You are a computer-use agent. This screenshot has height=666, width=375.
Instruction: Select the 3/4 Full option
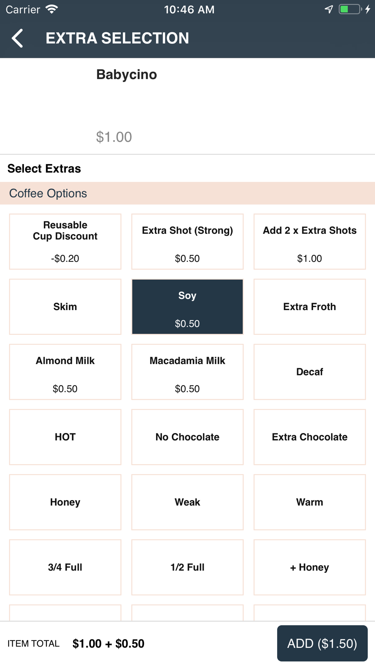65,567
